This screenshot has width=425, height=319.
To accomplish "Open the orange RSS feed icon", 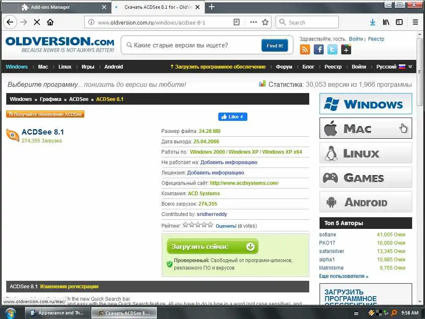I will 305,50.
